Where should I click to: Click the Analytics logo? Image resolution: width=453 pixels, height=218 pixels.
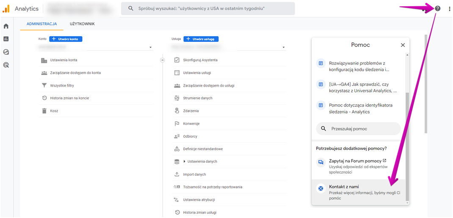tap(6, 8)
